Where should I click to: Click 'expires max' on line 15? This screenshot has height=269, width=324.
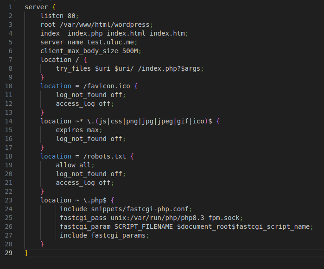point(77,130)
